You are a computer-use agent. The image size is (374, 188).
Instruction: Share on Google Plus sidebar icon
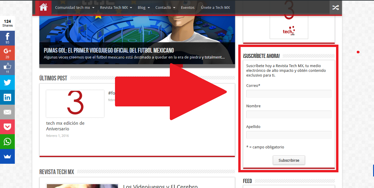(x=7, y=53)
